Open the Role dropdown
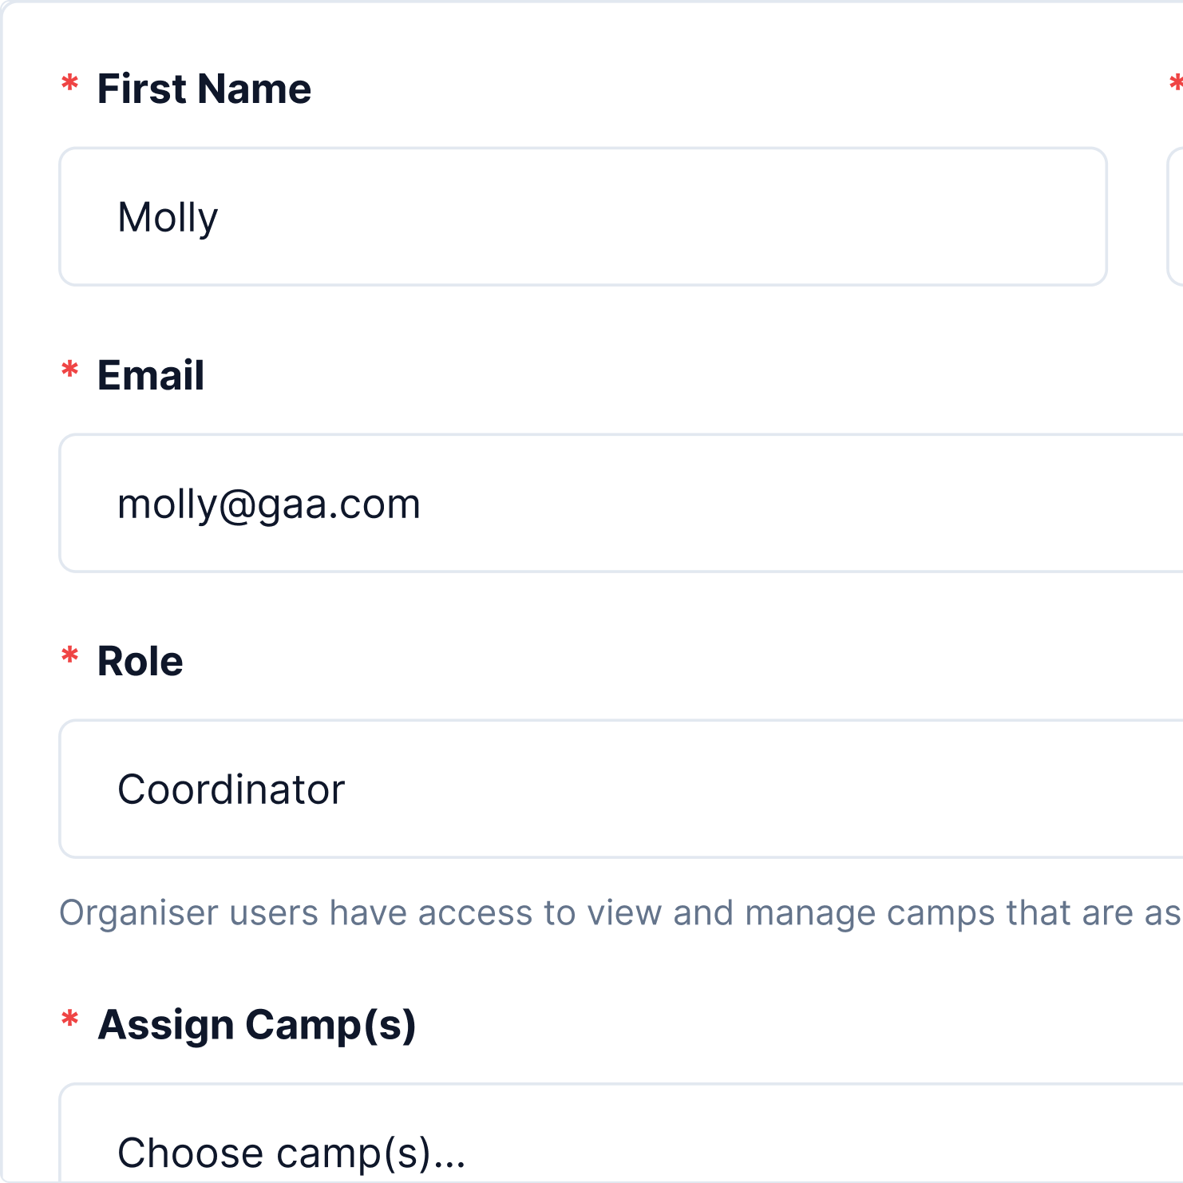 click(621, 789)
